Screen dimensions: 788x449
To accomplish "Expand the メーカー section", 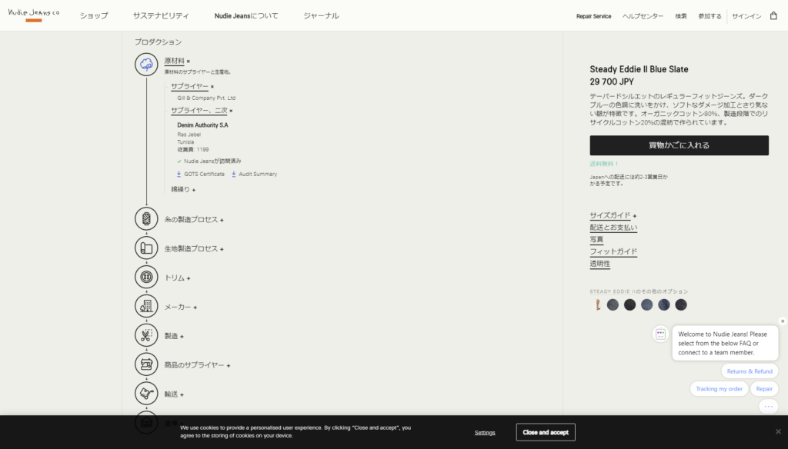I will [180, 307].
